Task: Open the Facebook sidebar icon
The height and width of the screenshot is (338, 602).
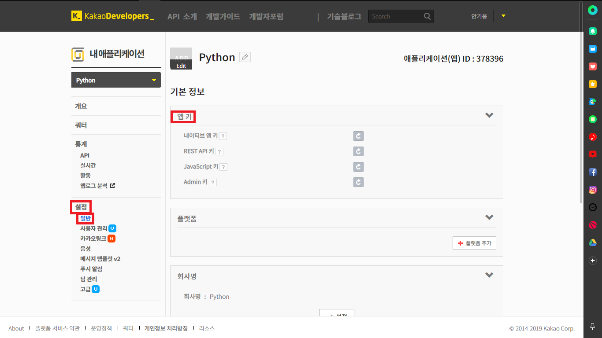Action: tap(593, 172)
